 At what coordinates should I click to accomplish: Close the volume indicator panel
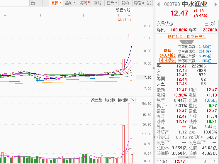pos(133,100)
